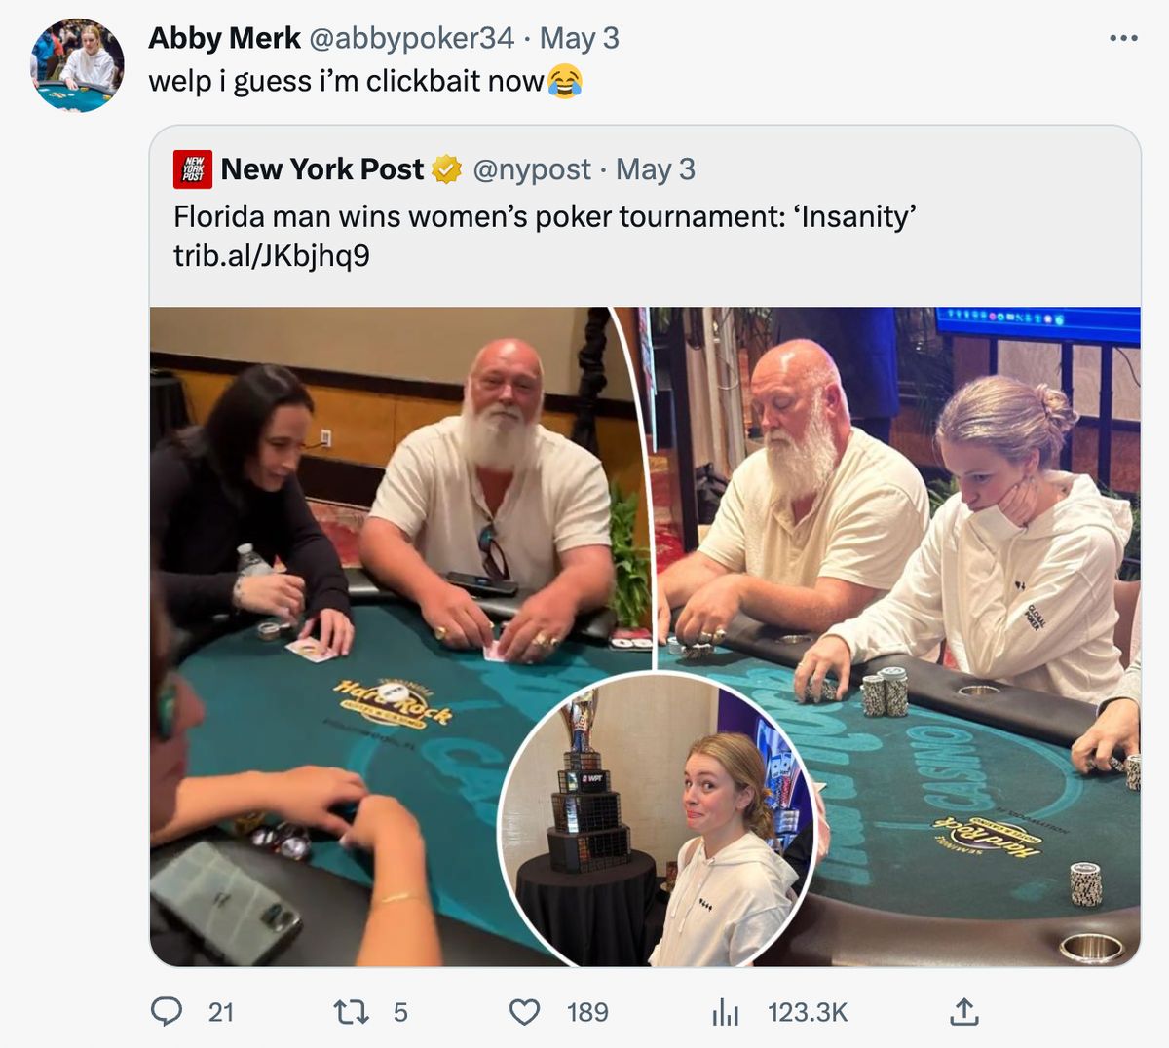Click the Abby Merk display name
The image size is (1169, 1048).
pyautogui.click(x=224, y=38)
